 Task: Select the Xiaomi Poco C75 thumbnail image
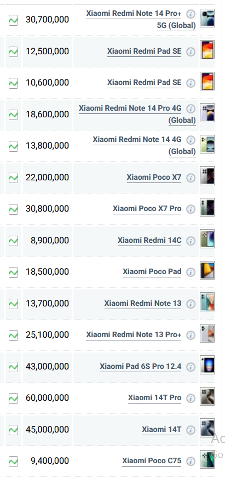click(x=207, y=459)
